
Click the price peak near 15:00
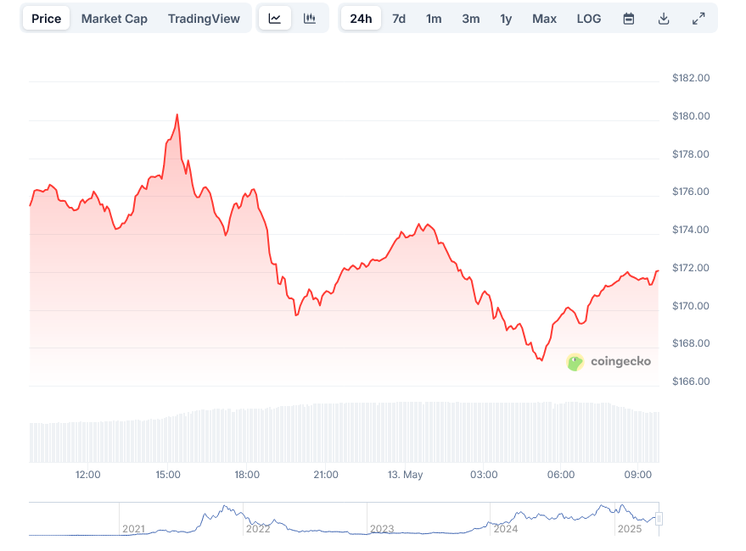pyautogui.click(x=177, y=114)
